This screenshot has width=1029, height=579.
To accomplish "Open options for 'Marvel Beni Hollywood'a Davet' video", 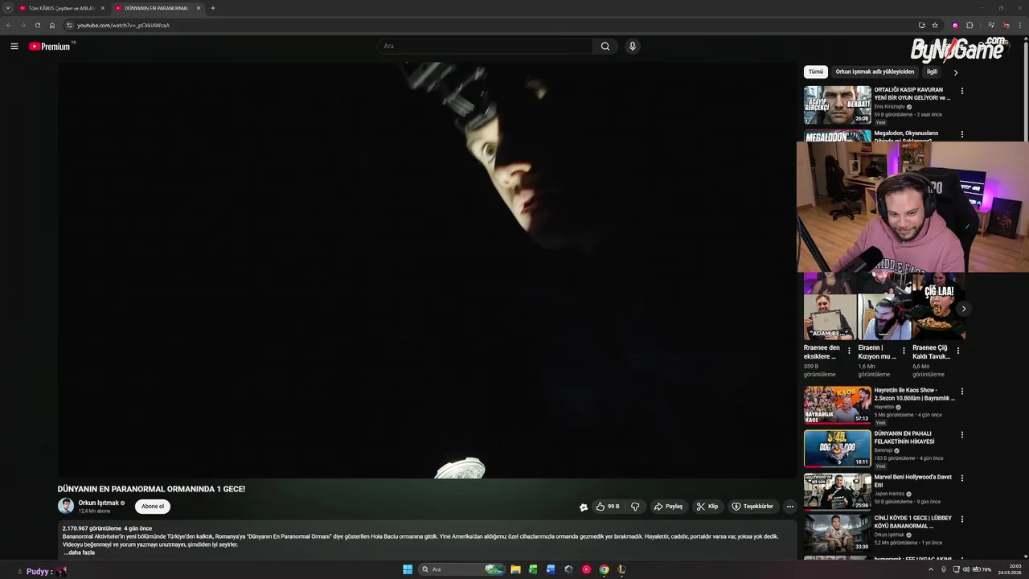I will point(962,478).
